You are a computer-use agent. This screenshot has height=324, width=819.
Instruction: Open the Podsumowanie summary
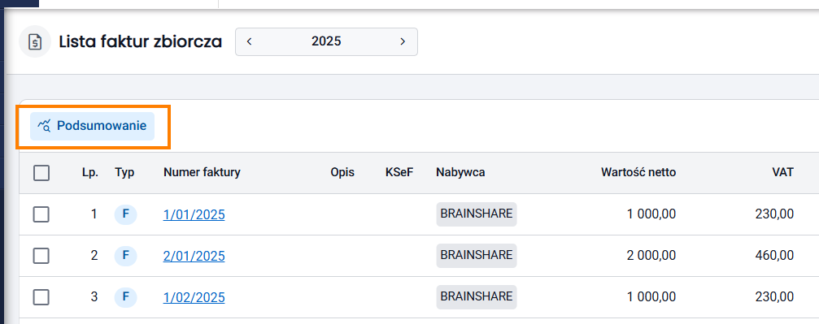pyautogui.click(x=92, y=126)
